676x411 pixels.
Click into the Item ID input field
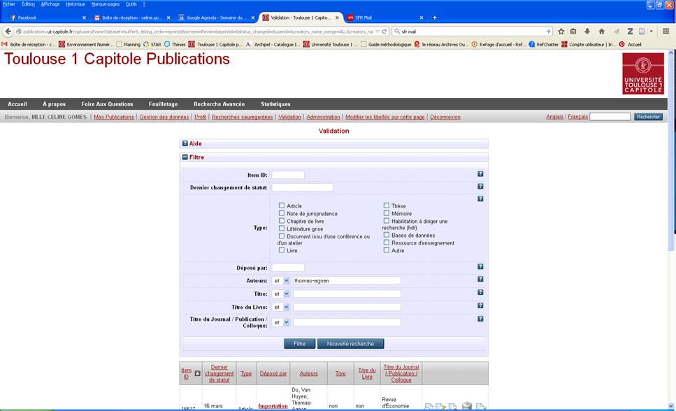tap(288, 175)
